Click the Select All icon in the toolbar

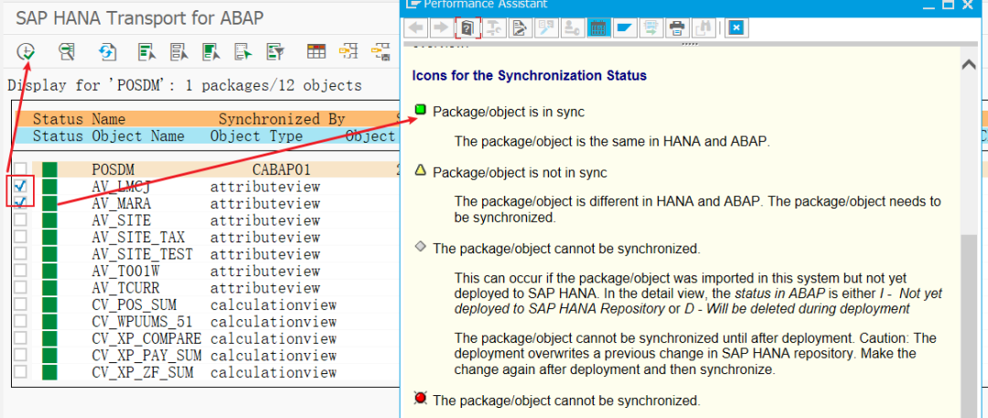coord(147,51)
